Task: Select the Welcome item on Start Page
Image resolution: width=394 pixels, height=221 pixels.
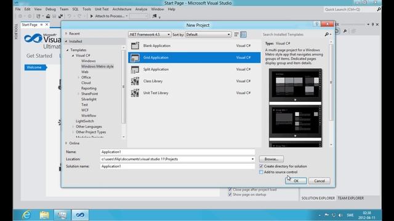Action: point(34,67)
